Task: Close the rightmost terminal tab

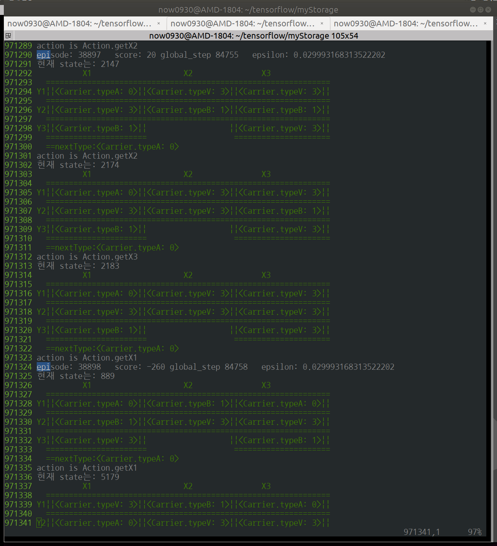Action: coord(485,24)
